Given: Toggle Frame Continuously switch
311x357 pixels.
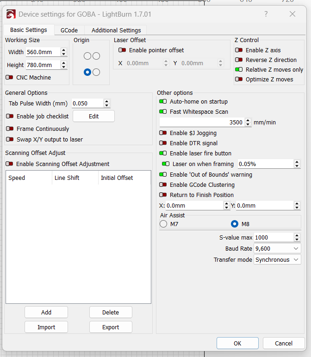Looking at the screenshot, I should 10,129.
